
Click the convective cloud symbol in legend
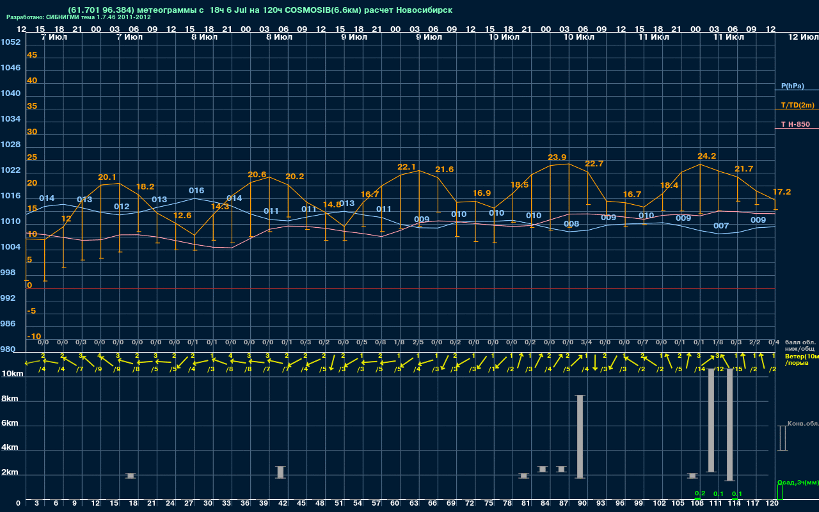tap(782, 438)
